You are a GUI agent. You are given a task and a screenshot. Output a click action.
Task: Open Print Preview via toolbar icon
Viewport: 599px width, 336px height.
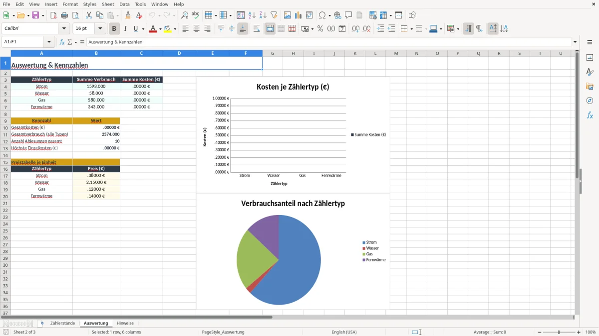(75, 15)
